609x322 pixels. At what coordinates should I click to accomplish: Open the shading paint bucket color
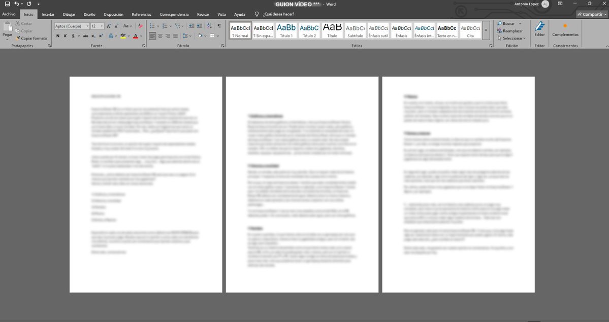(200, 36)
